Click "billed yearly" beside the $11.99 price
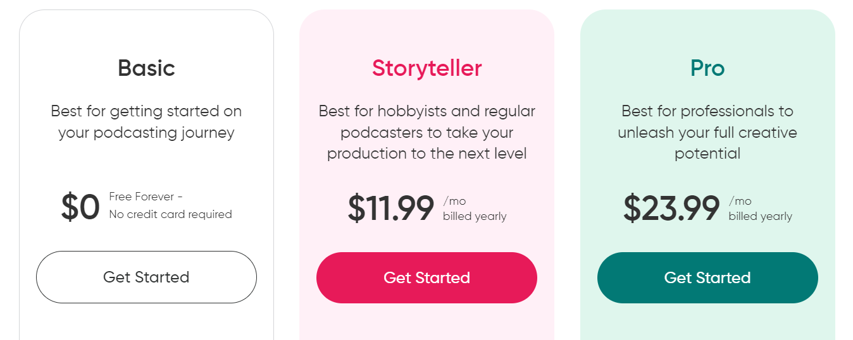853x340 pixels. point(475,216)
